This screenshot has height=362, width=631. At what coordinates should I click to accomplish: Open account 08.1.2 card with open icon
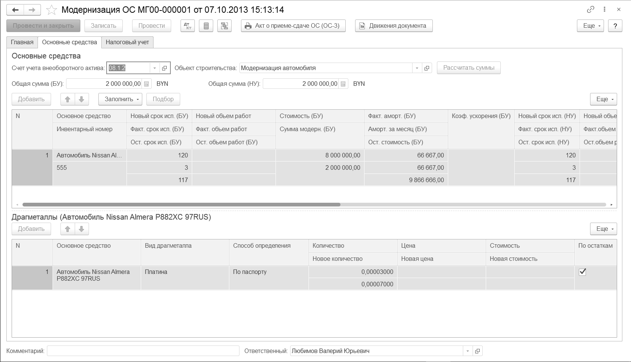(x=164, y=68)
